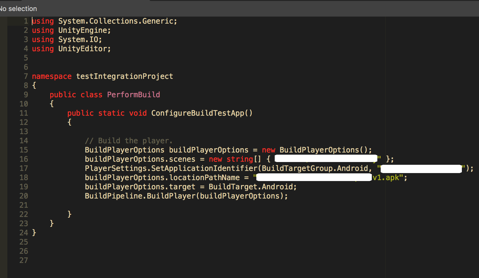Viewport: 479px width, 278px height.
Task: Click the PerformBuild class name
Action: click(134, 95)
